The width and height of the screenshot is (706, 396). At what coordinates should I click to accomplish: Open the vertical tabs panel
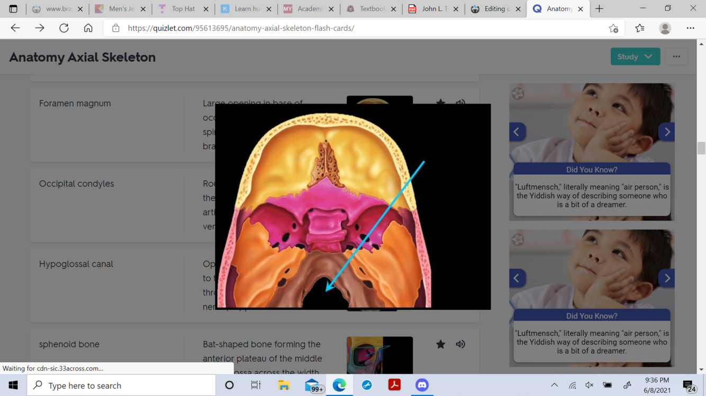[x=13, y=8]
